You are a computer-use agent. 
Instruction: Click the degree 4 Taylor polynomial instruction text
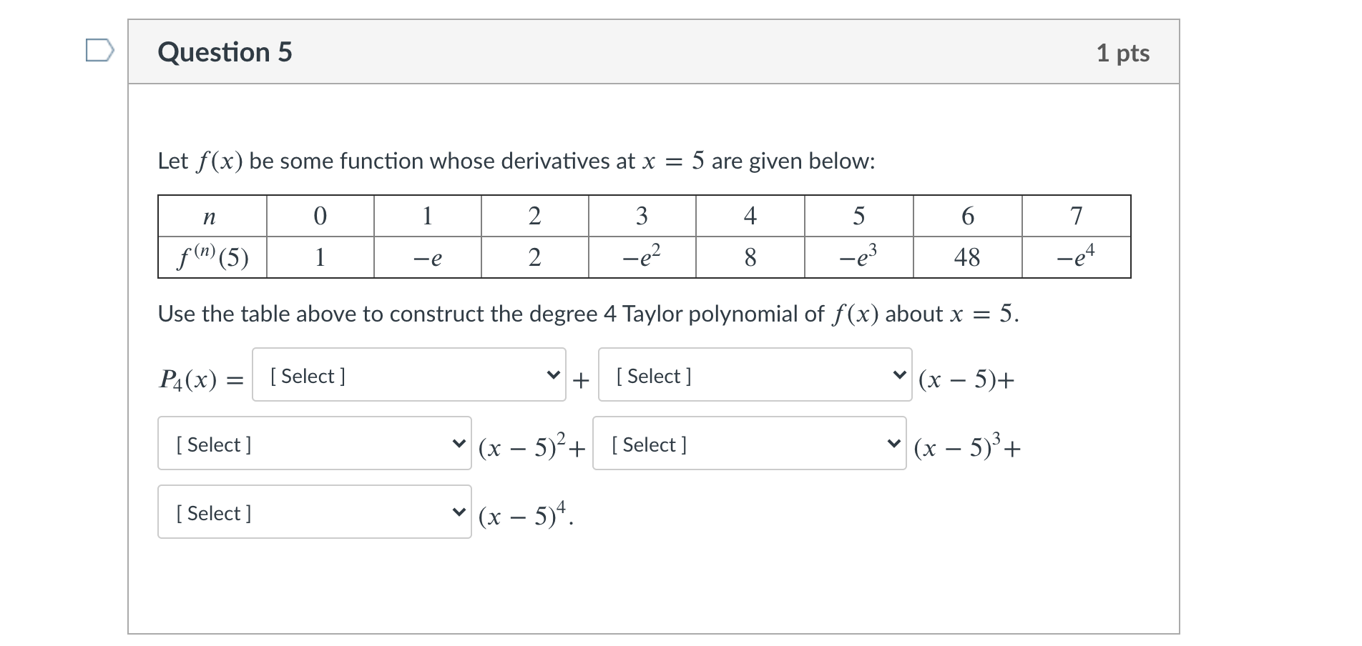tap(587, 313)
